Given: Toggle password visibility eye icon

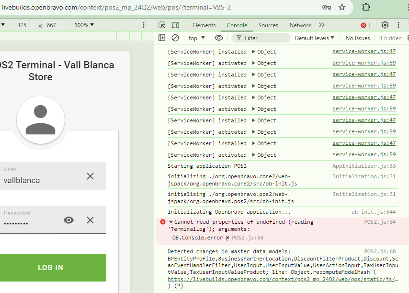Looking at the screenshot, I should tap(68, 220).
